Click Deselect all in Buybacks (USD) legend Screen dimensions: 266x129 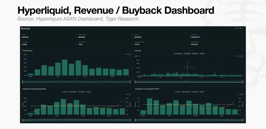[89, 92]
